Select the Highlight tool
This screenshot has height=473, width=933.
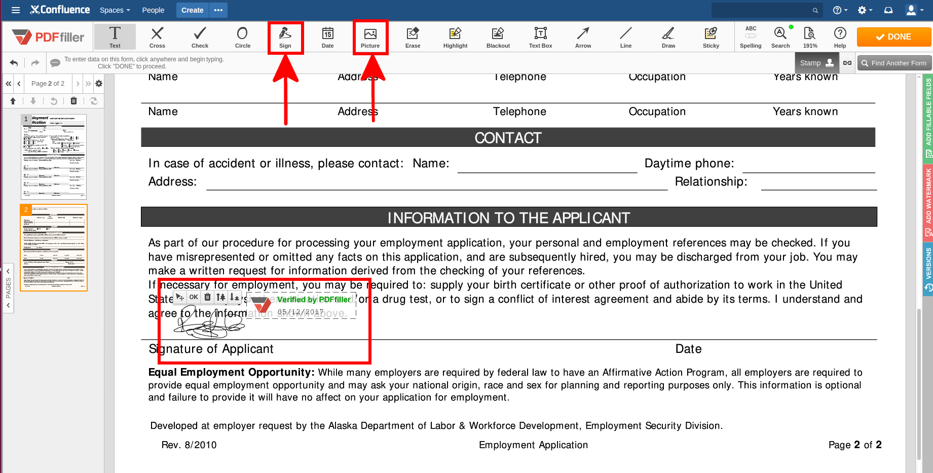456,37
